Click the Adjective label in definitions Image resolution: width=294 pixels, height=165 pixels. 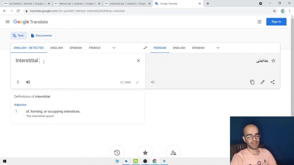20,105
